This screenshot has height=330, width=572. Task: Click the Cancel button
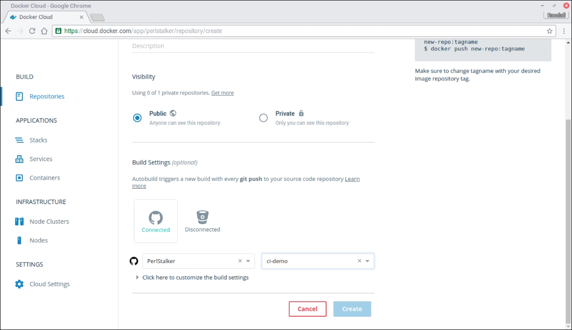pos(308,309)
